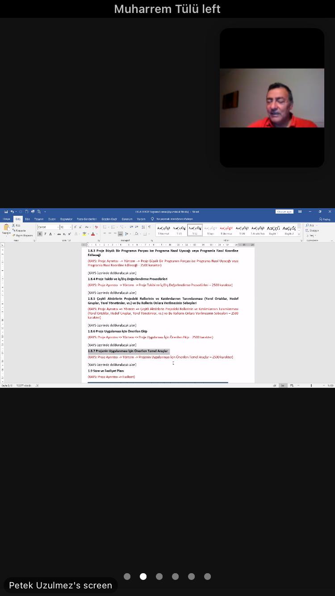The height and width of the screenshot is (596, 335).
Task: Click the justify alignment icon
Action: 120,234
